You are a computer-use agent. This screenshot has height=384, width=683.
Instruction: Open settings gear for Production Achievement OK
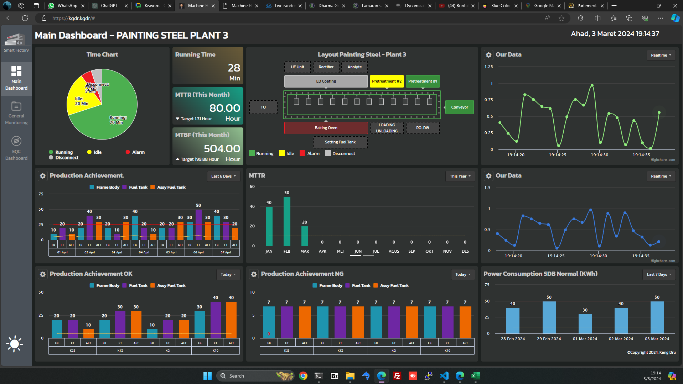click(x=43, y=274)
